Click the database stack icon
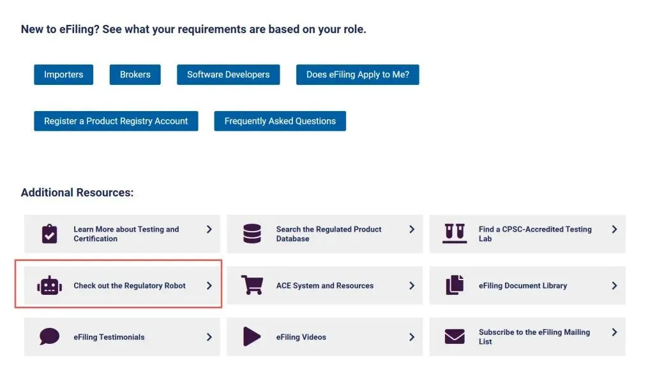648x372 pixels. click(x=252, y=234)
